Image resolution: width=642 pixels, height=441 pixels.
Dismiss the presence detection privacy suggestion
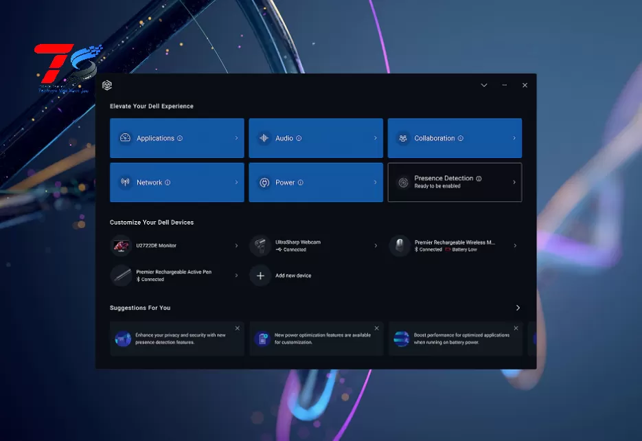238,328
